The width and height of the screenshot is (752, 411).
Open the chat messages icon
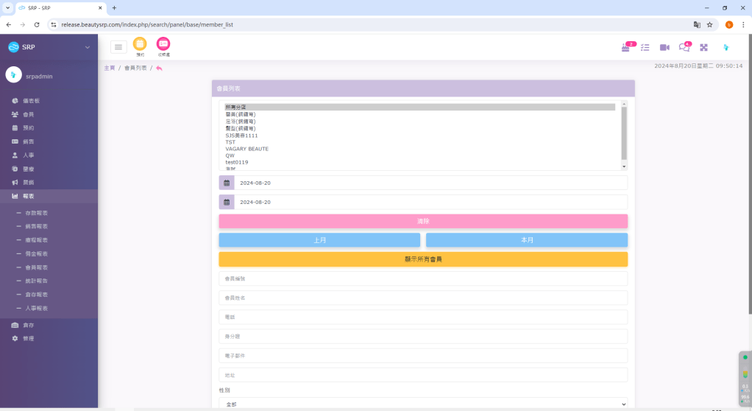[684, 47]
